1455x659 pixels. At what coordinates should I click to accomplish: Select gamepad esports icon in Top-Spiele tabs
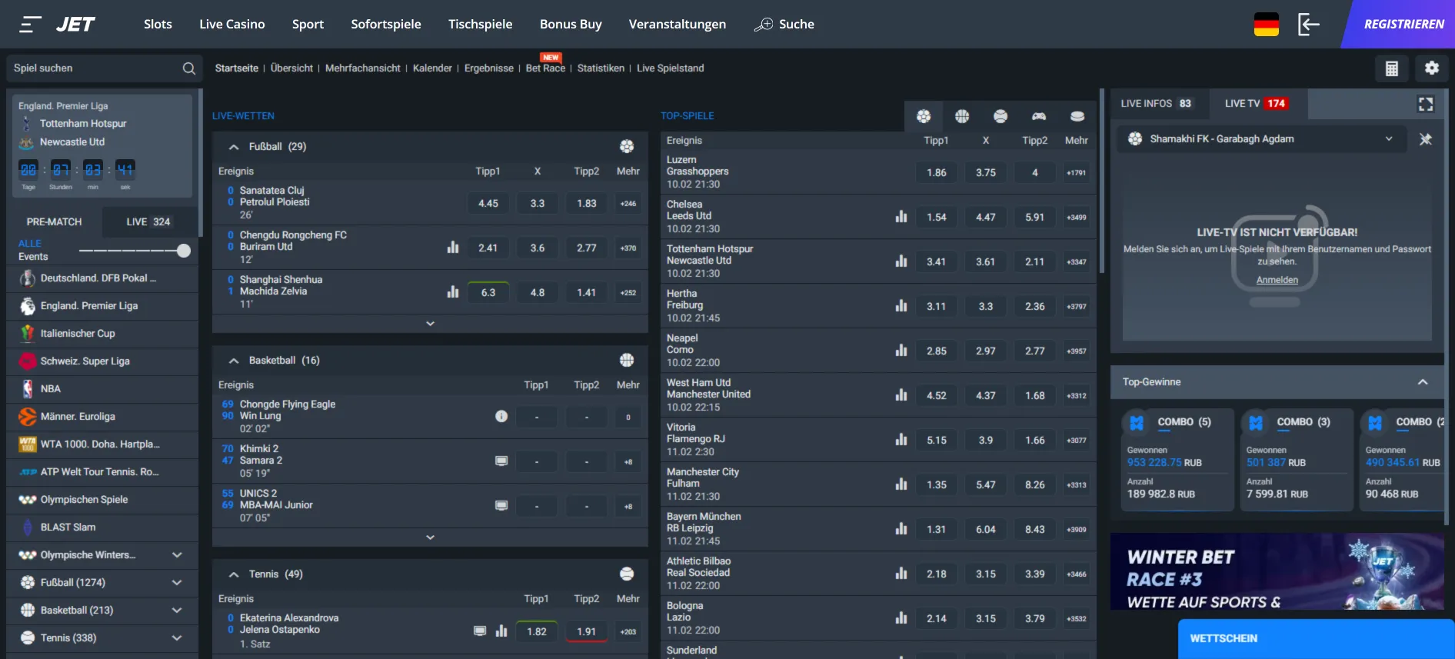(1039, 116)
